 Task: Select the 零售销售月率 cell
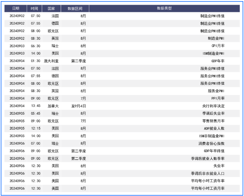[213, 121]
